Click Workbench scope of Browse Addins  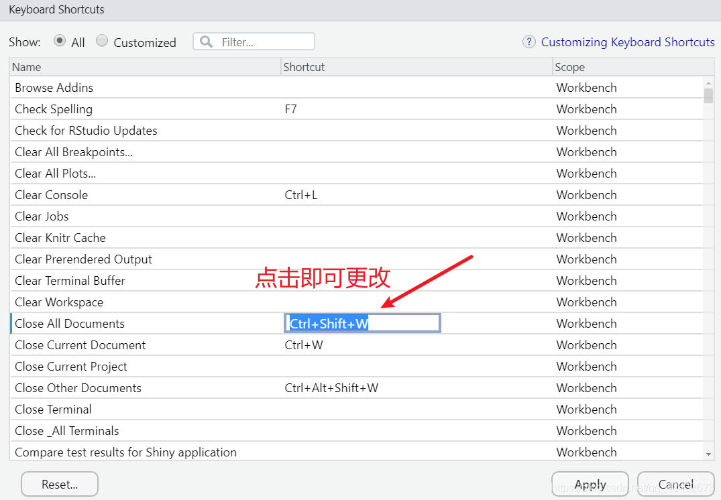(586, 87)
